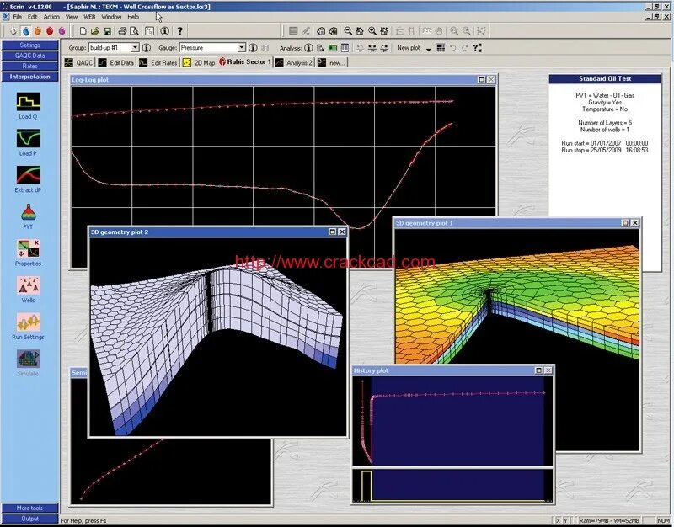
Task: Open Run Settings sidebar icon
Action: 29,327
